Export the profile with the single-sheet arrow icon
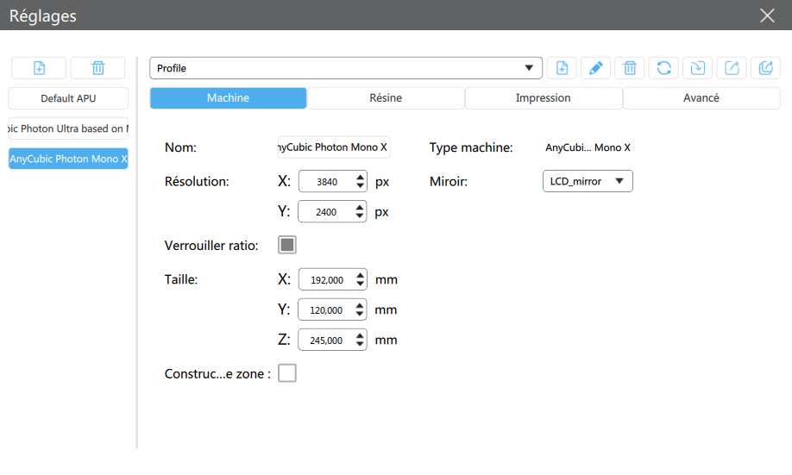 (x=732, y=68)
